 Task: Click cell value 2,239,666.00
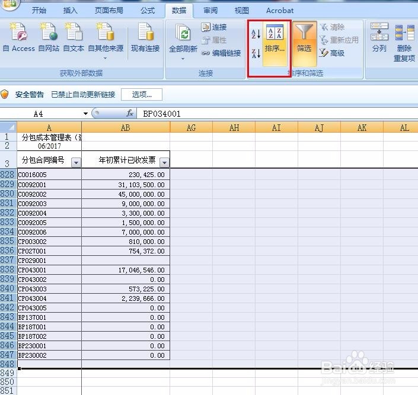[x=126, y=298]
